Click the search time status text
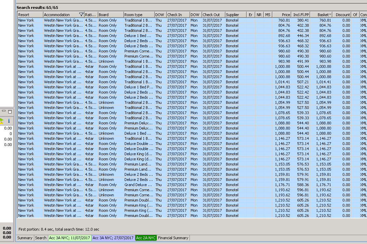 point(59,230)
